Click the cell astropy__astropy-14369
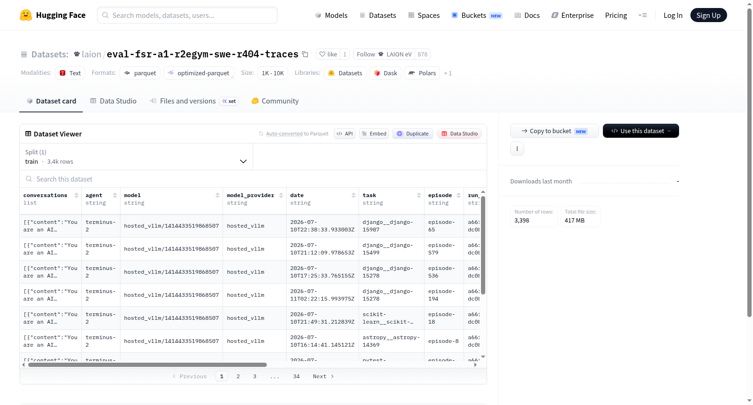The height and width of the screenshot is (405, 753). tap(391, 341)
